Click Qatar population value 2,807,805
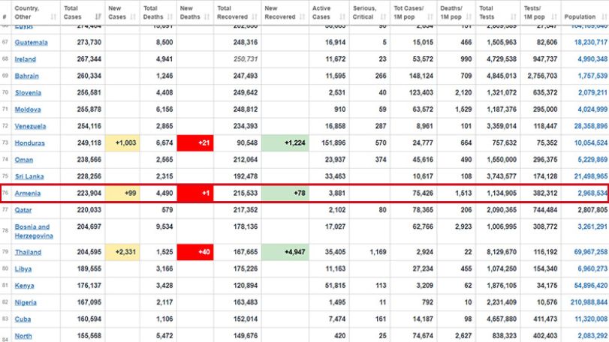The height and width of the screenshot is (342, 609). (x=592, y=210)
